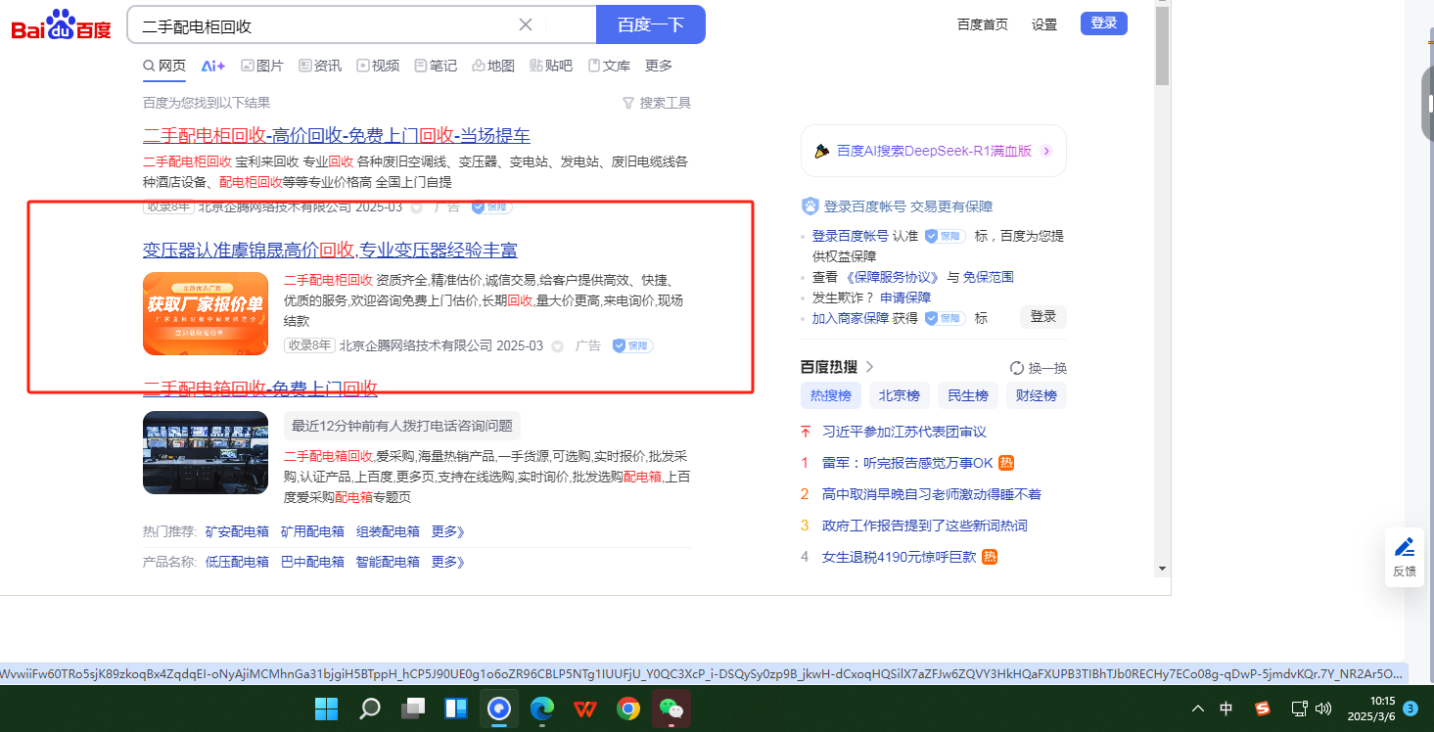Click the Baidu paw logo
The height and width of the screenshot is (732, 1434).
pyautogui.click(x=61, y=24)
